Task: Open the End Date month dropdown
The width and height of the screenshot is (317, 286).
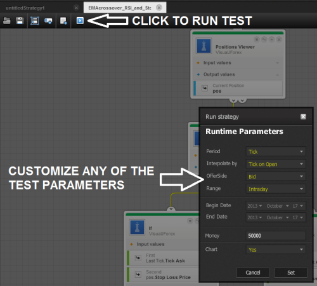Action: pyautogui.click(x=278, y=217)
